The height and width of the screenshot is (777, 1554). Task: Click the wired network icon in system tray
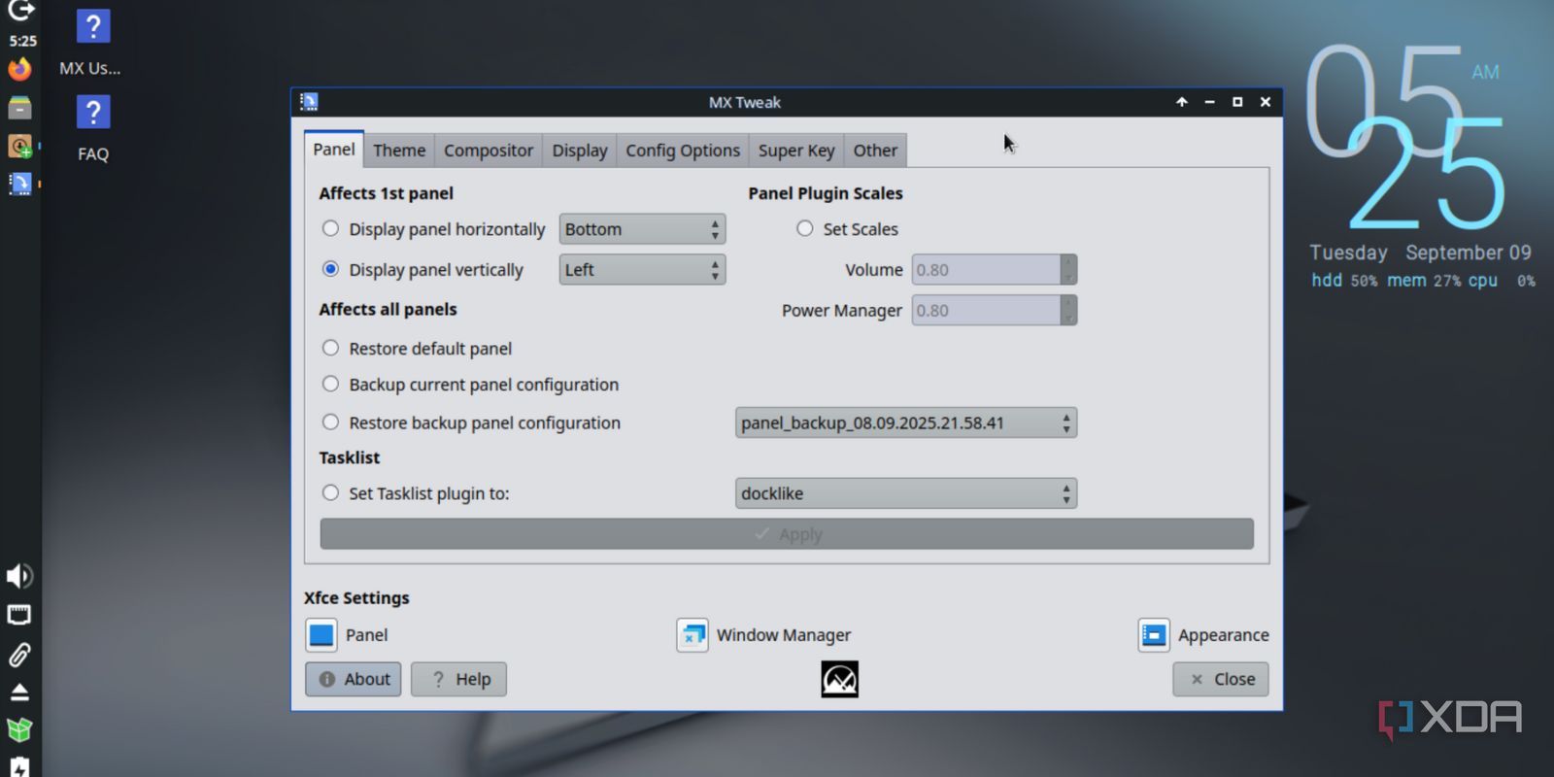pos(19,615)
